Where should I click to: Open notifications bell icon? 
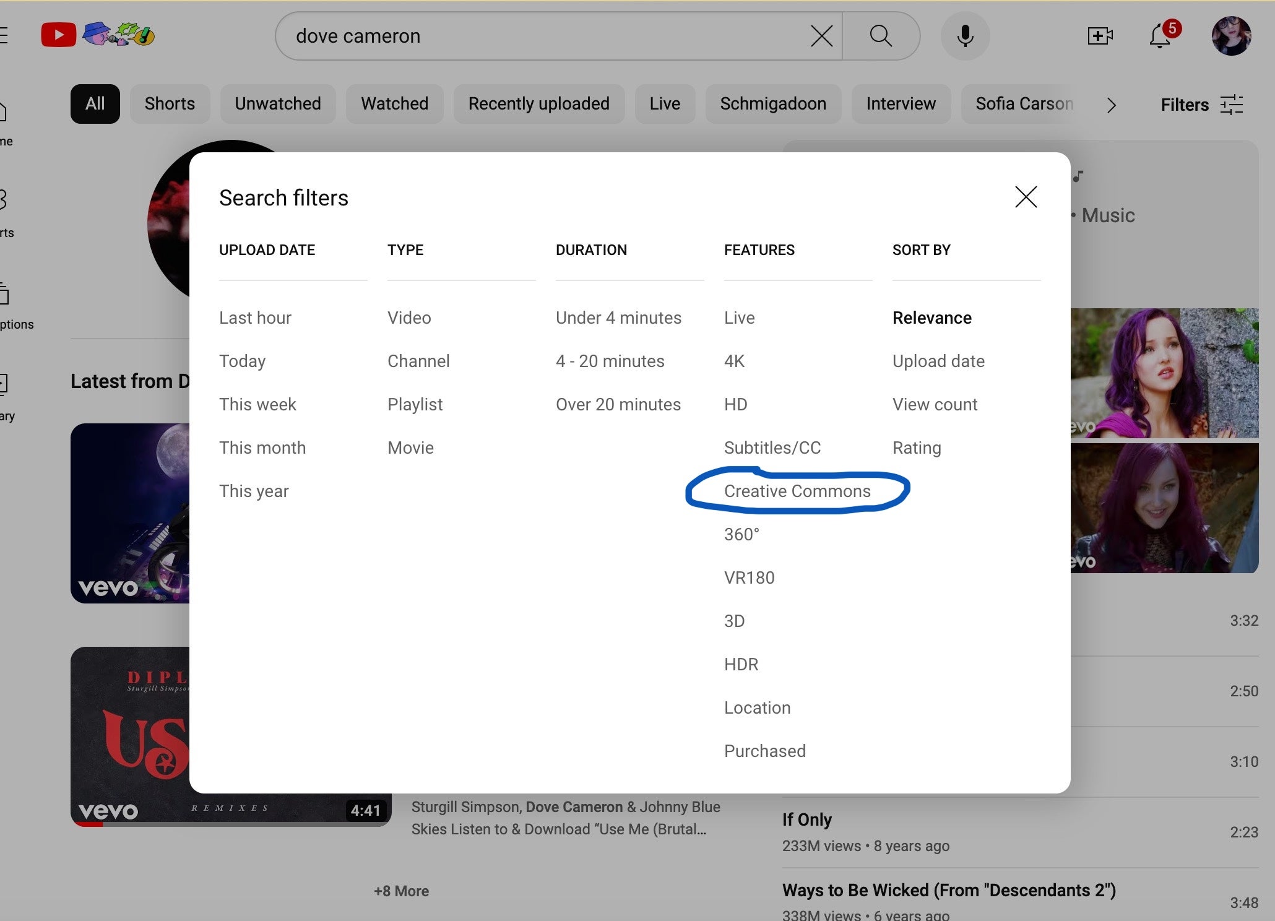click(x=1161, y=36)
